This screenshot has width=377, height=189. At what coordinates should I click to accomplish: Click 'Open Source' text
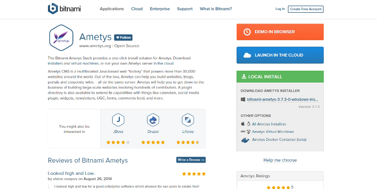(127, 46)
